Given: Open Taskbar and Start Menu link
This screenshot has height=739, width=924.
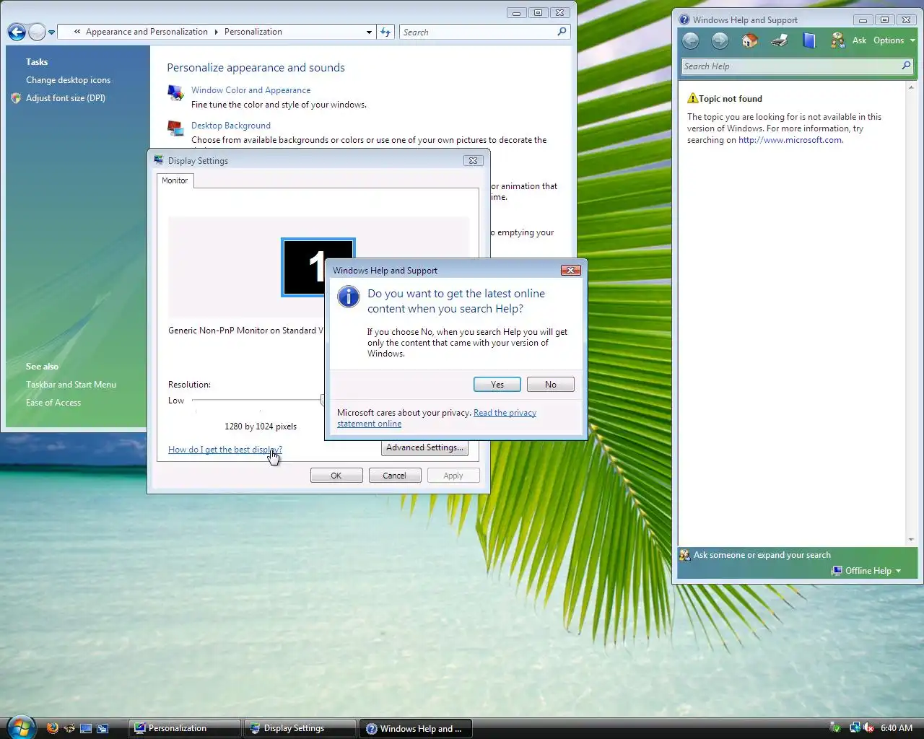Looking at the screenshot, I should (71, 385).
